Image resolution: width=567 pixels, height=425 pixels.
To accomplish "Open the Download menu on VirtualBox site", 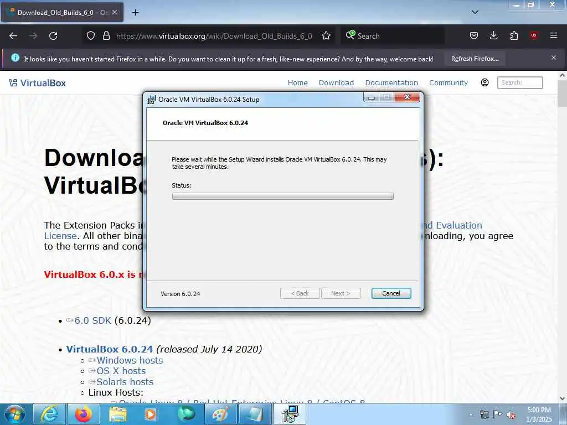I will (x=336, y=83).
